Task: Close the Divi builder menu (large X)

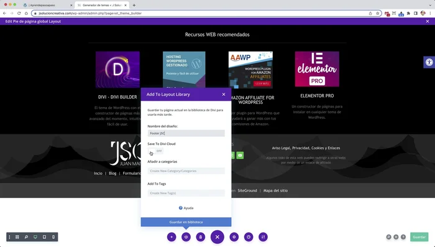Action: [217, 237]
